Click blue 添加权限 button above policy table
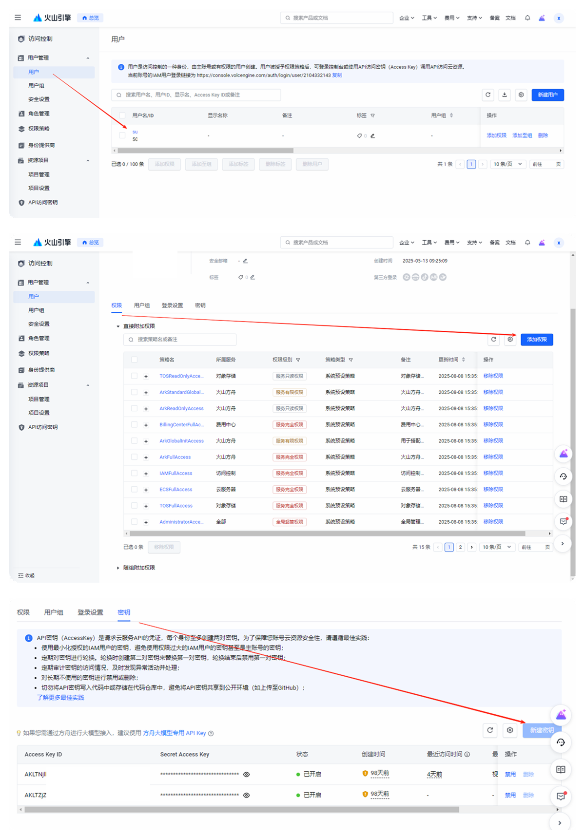Screen dimensions: 585x838 tap(537, 340)
